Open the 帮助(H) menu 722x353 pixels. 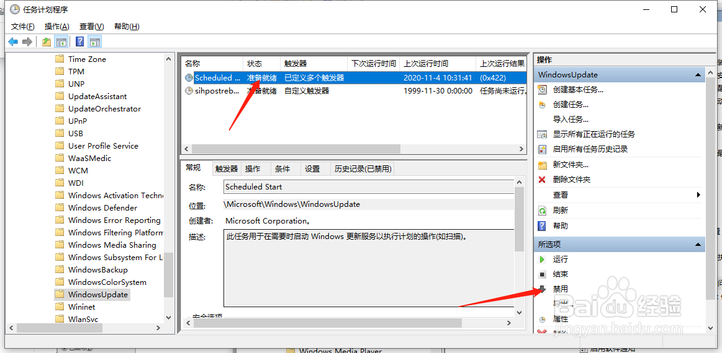pyautogui.click(x=127, y=27)
